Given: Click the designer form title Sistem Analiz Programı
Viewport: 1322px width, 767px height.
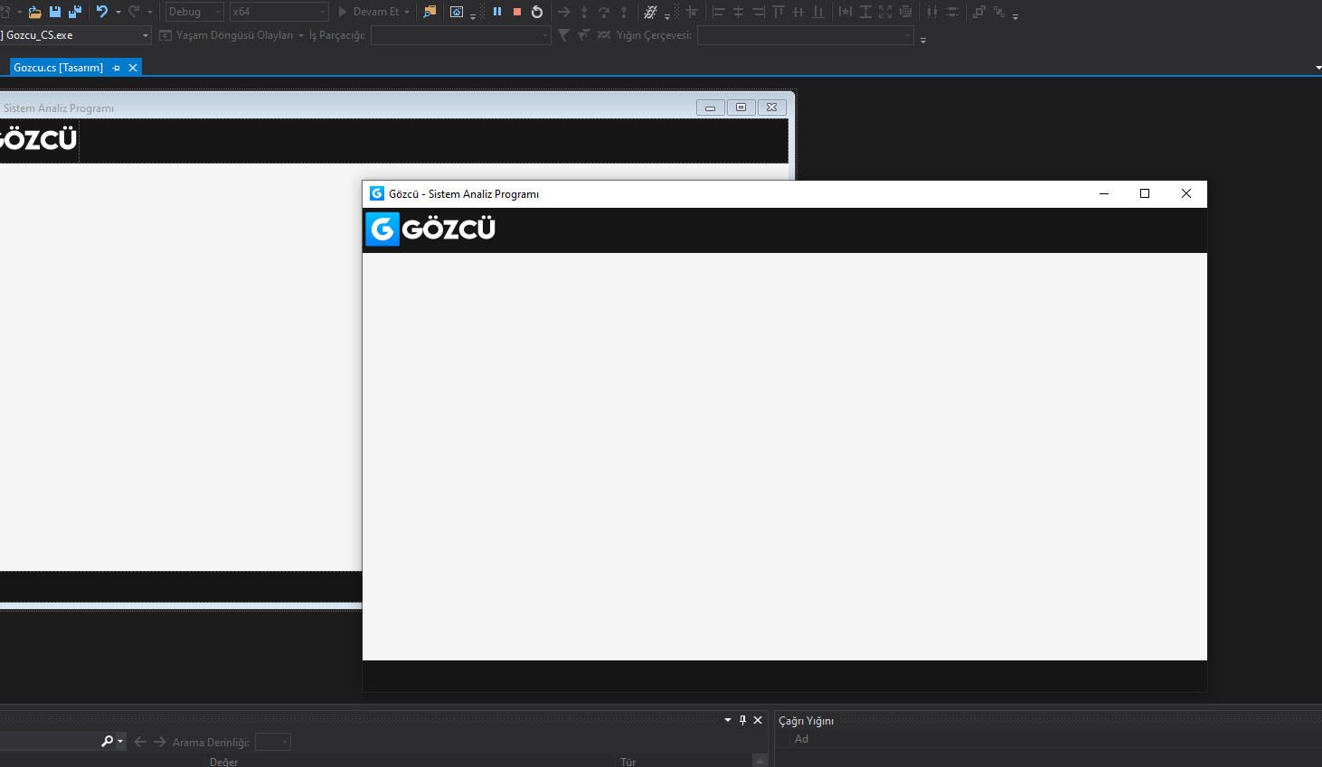Looking at the screenshot, I should click(x=59, y=108).
